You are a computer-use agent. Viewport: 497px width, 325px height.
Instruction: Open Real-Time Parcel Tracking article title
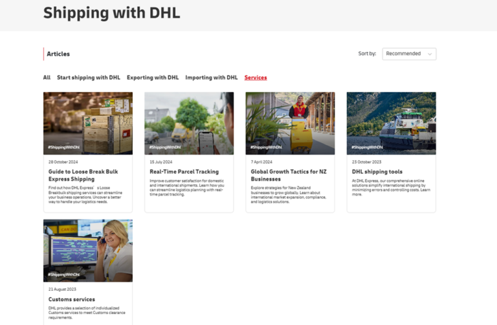click(x=184, y=172)
